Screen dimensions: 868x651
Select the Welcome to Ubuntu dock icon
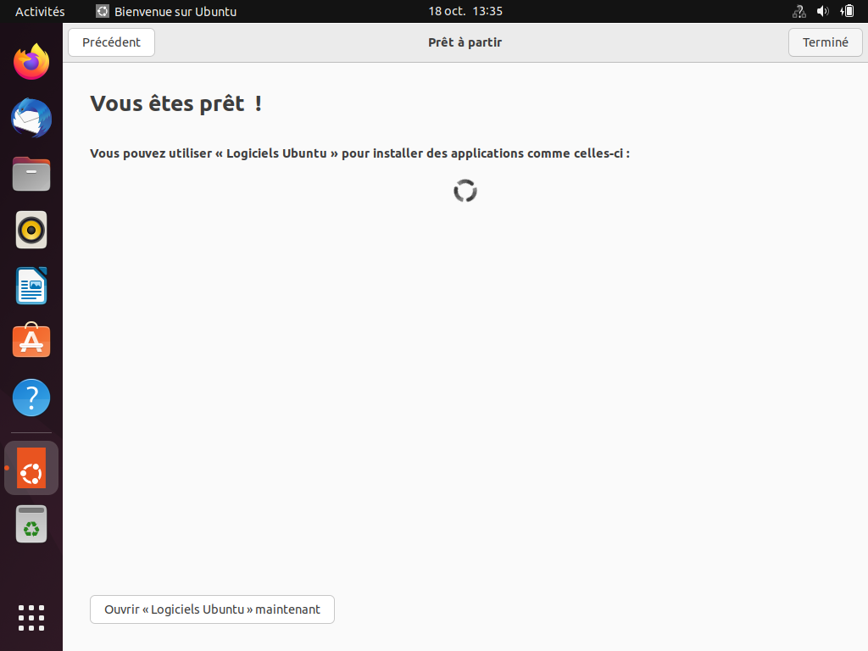[x=31, y=468]
